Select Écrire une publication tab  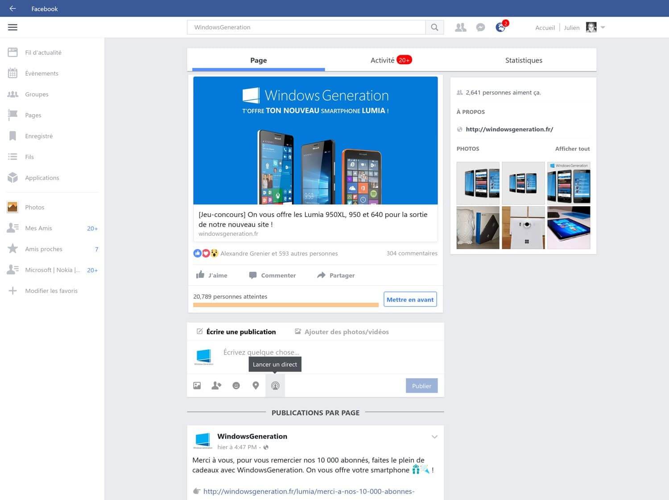(x=236, y=332)
